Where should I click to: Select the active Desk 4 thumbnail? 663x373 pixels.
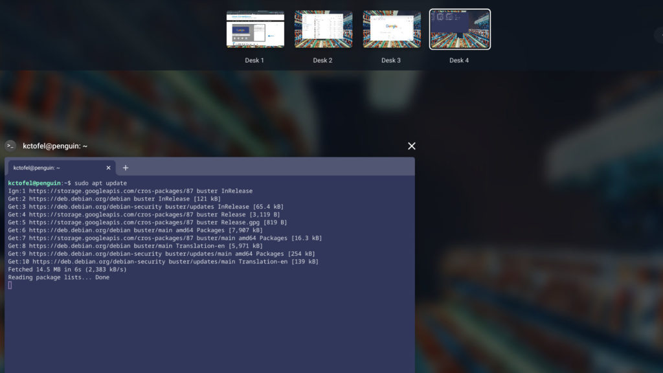[460, 29]
